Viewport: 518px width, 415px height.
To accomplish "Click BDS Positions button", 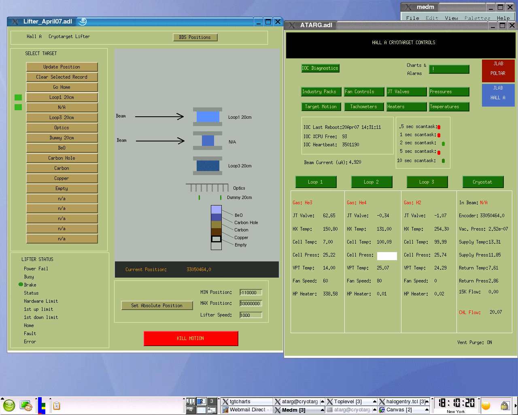I will [195, 37].
